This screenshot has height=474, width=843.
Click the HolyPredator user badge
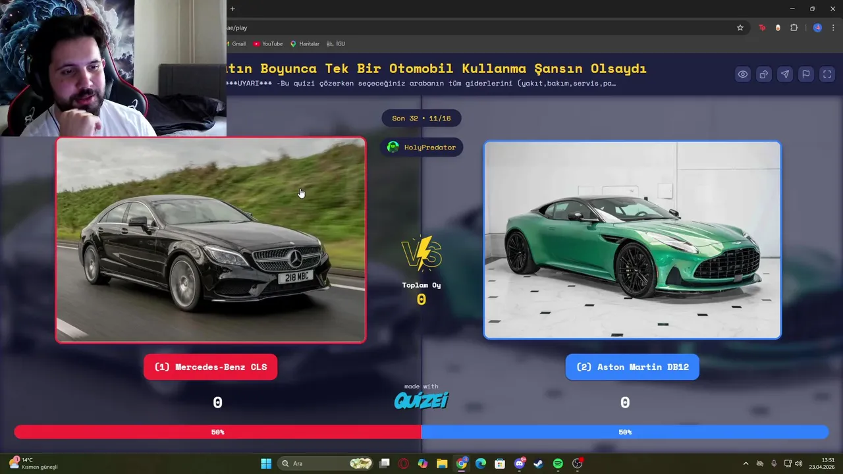click(421, 147)
